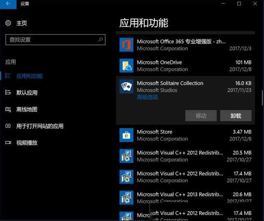Viewport: 264px width, 221px height.
Task: Click the 离线地图 map icon
Action: pos(8,109)
